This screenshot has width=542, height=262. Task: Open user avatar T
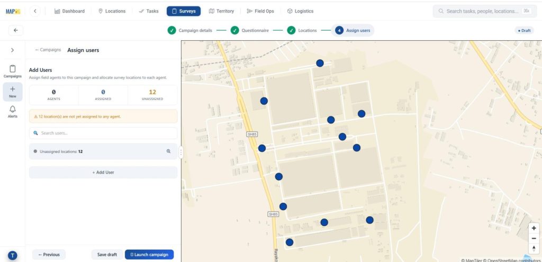point(13,256)
